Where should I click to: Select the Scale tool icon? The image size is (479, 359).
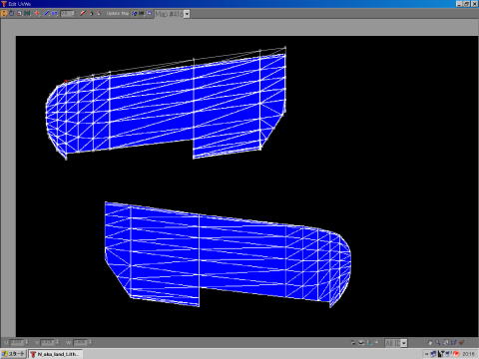point(19,13)
